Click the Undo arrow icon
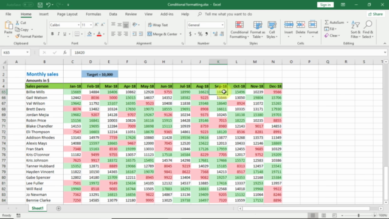This screenshot has width=389, height=219. tap(49, 5)
